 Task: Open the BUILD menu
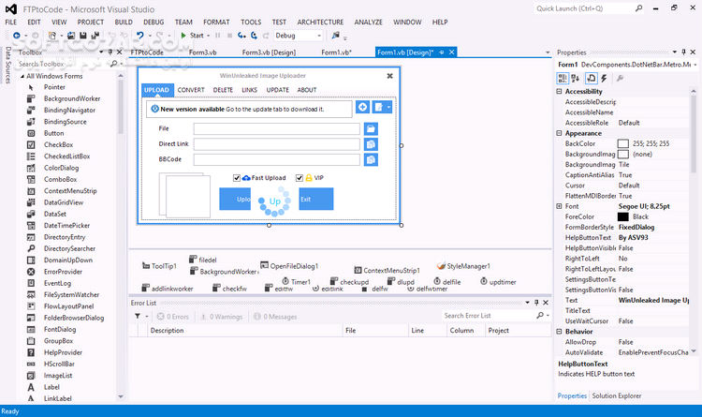[124, 22]
